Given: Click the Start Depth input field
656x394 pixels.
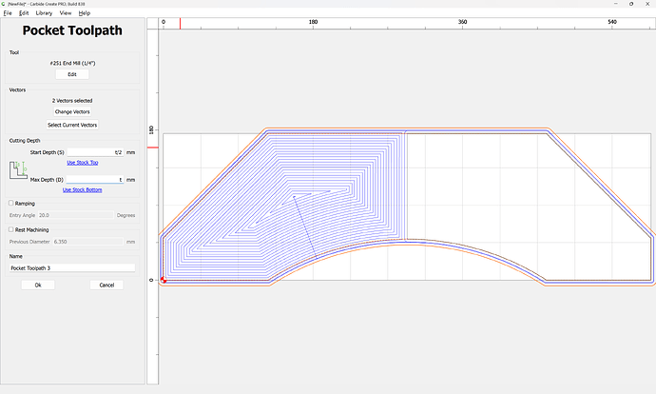Looking at the screenshot, I should point(95,152).
